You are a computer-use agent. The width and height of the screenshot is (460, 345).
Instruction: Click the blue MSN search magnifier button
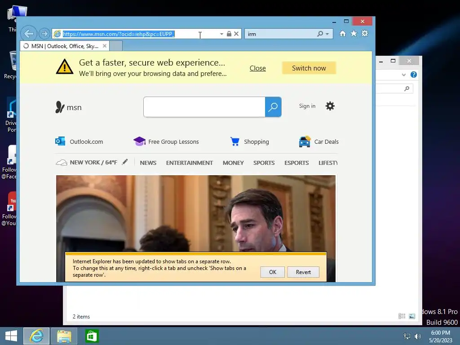pos(273,107)
